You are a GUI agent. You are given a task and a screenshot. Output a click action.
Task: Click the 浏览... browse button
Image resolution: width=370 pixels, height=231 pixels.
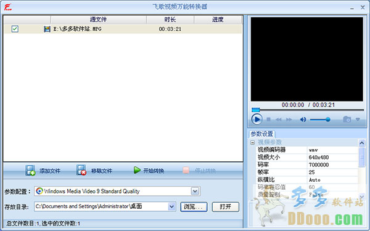pos(194,207)
